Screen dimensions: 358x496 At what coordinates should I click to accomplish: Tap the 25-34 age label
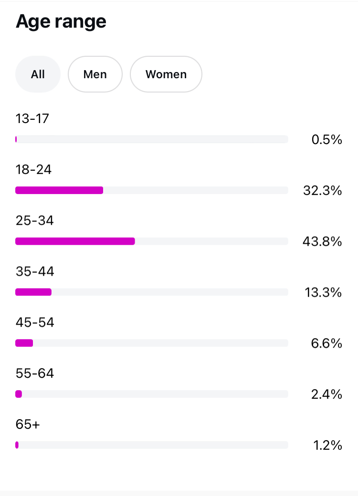(34, 221)
